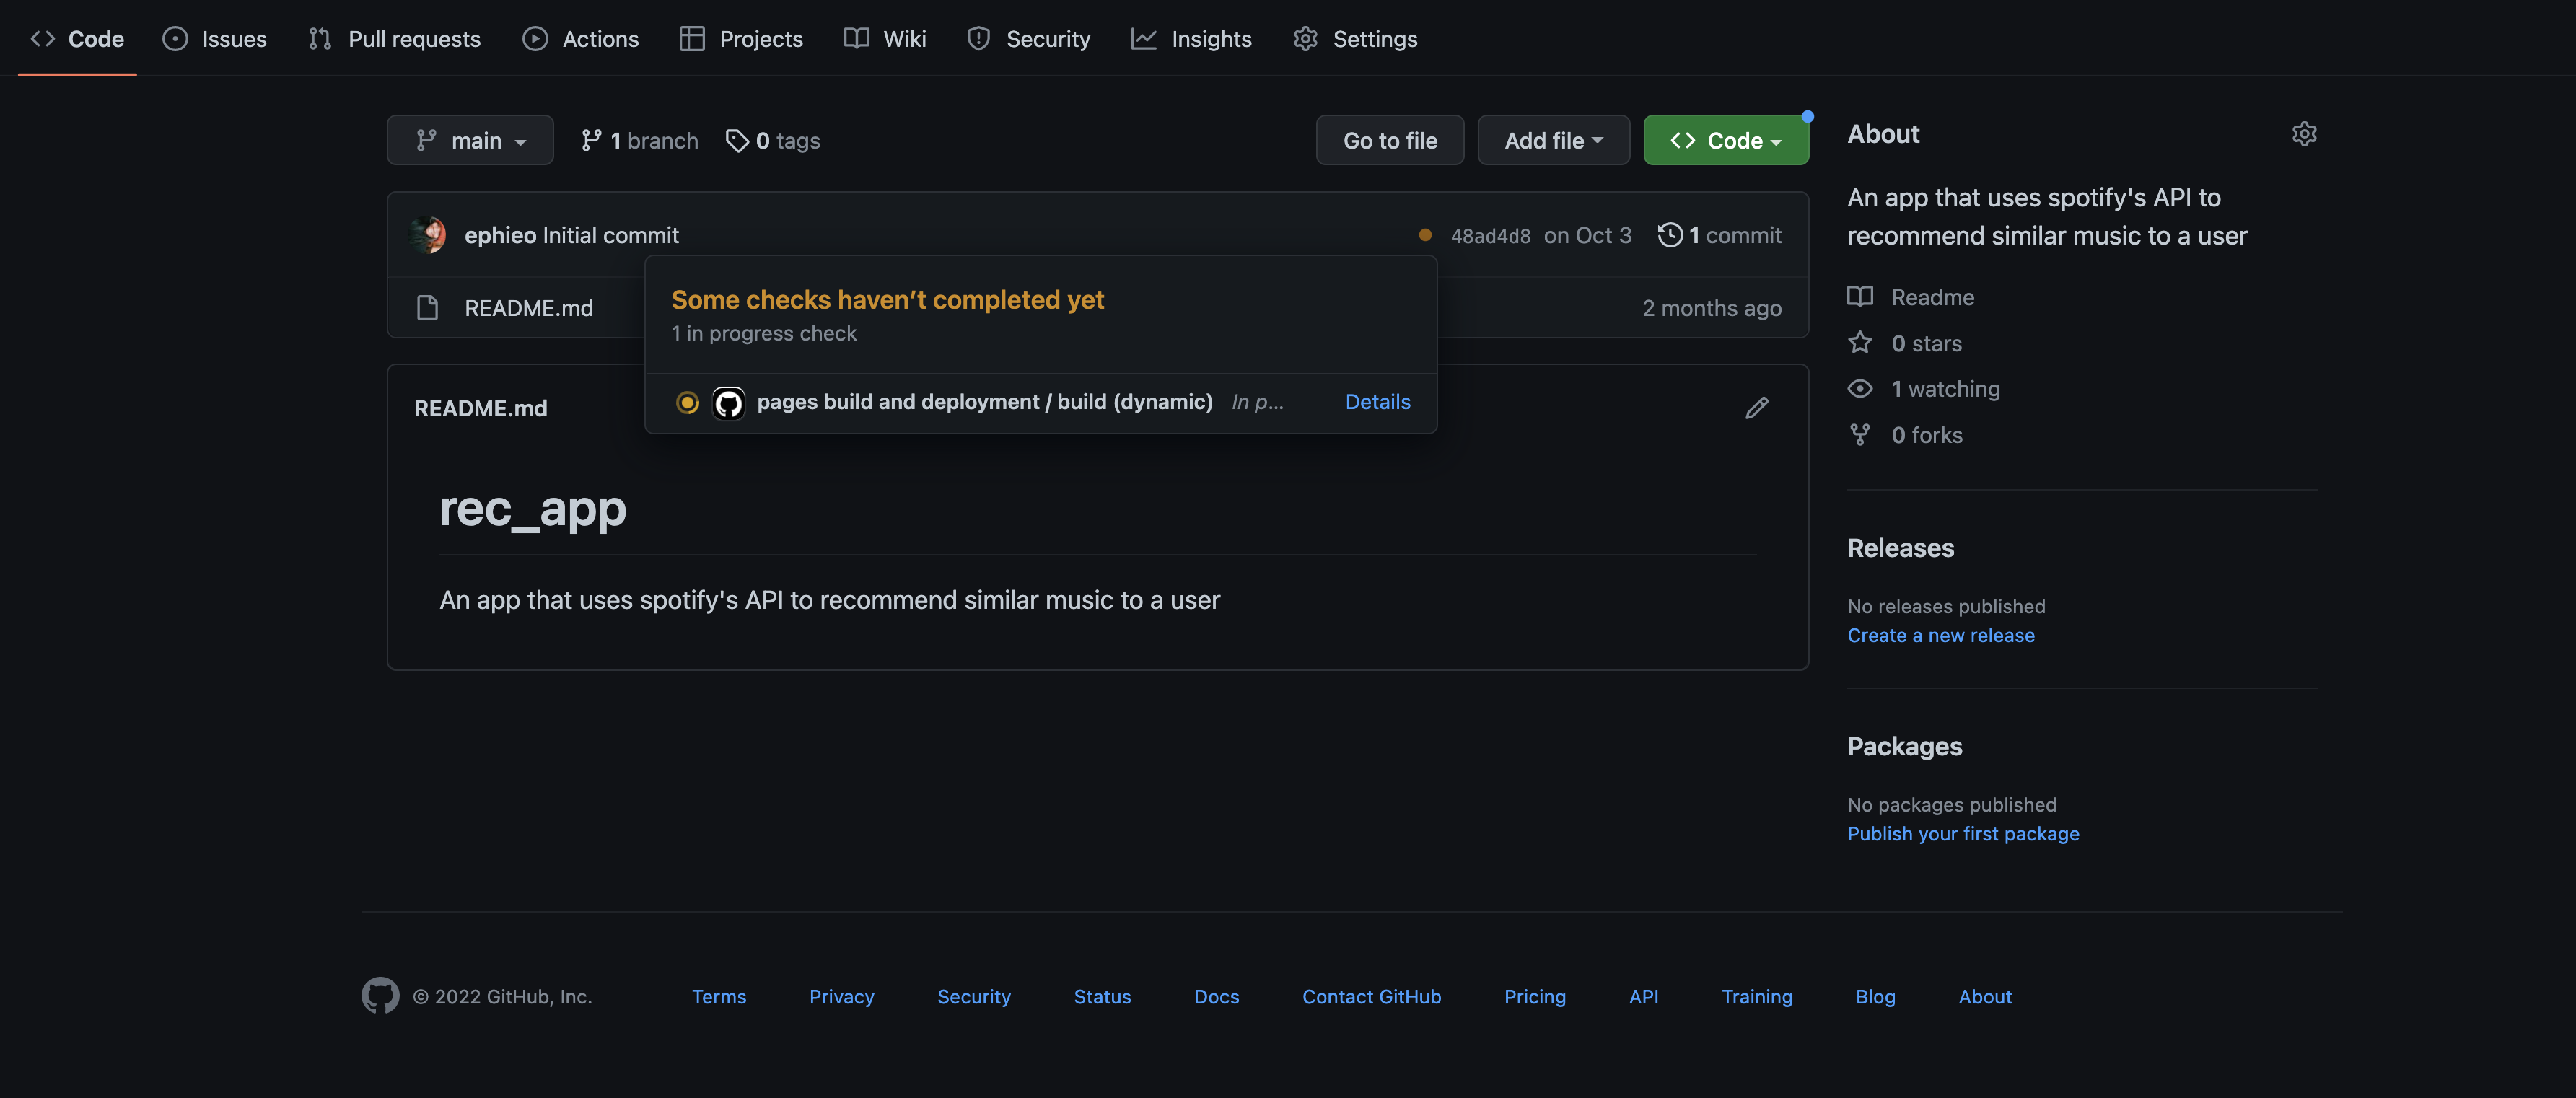Open the README.md file in list

(x=528, y=308)
